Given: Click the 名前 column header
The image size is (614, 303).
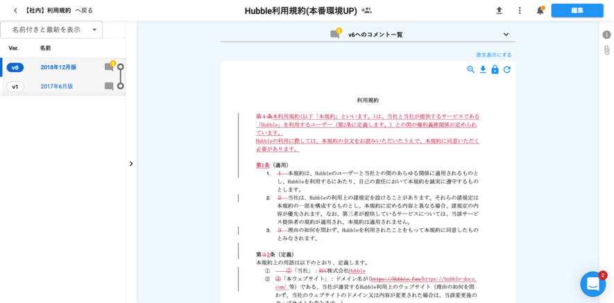Looking at the screenshot, I should click(x=45, y=48).
